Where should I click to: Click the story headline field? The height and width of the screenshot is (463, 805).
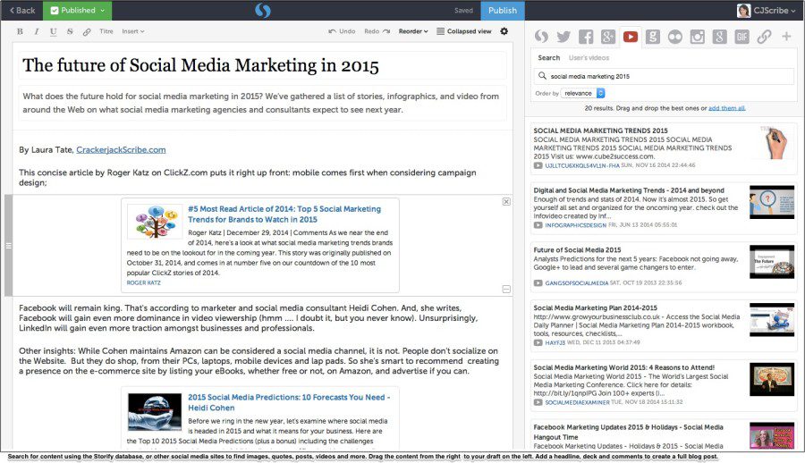(x=262, y=65)
